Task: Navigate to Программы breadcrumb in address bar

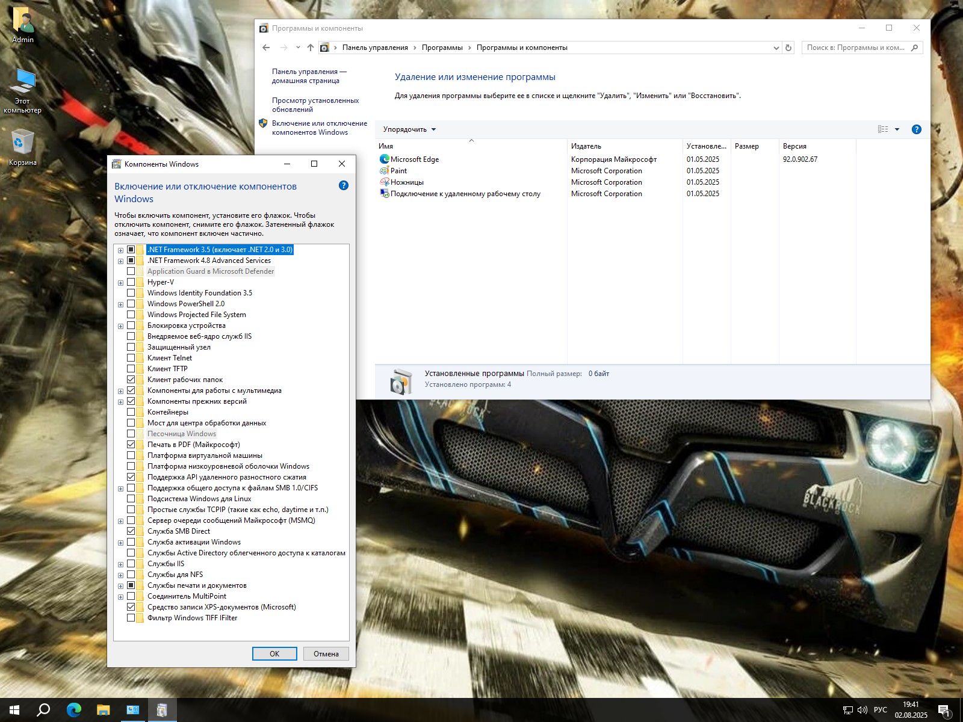Action: click(x=442, y=48)
